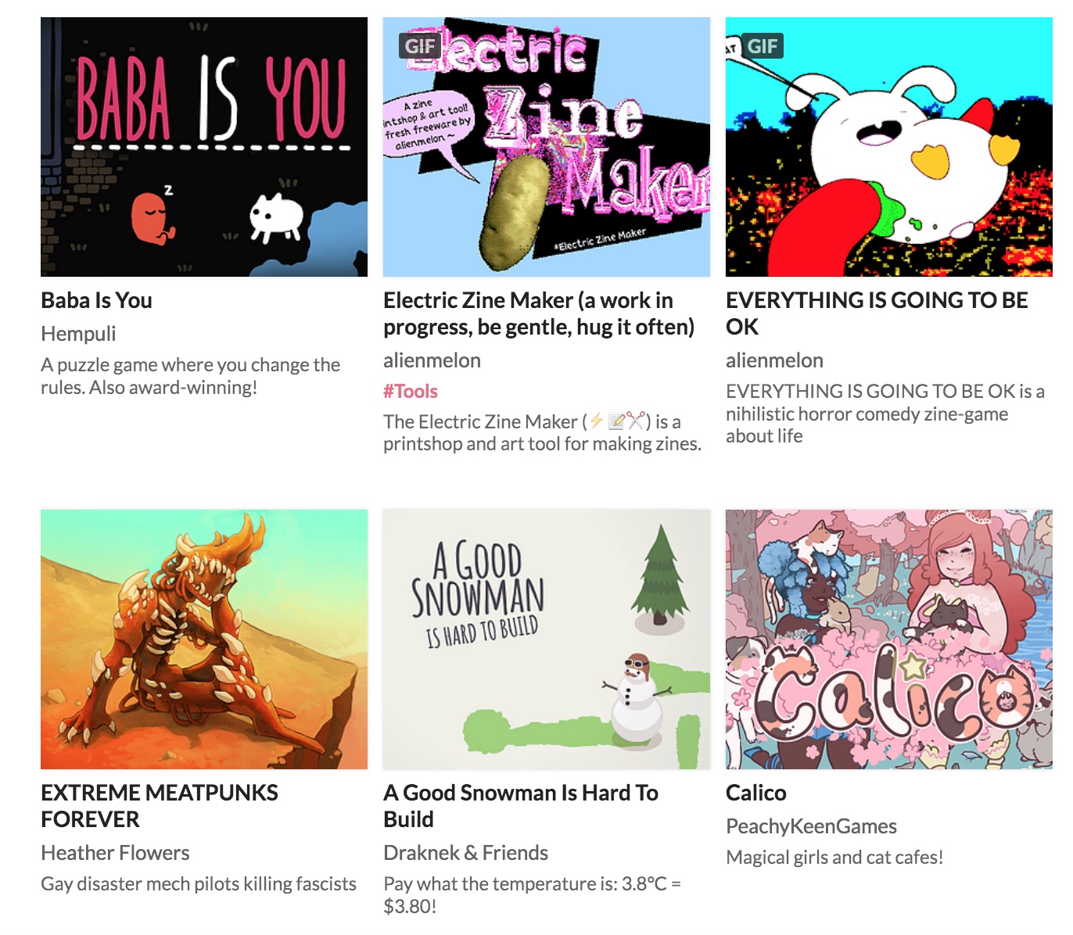Click the Calico game title
Viewport: 1073px width, 935px height.
(756, 793)
